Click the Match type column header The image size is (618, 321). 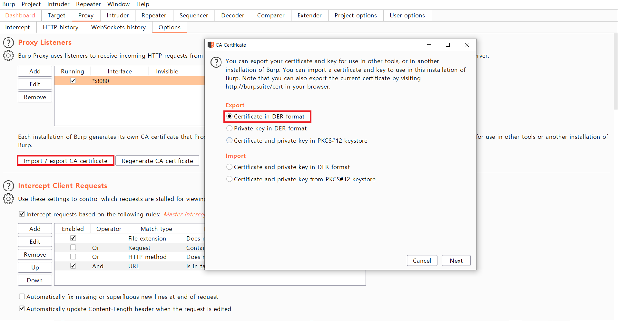156,229
